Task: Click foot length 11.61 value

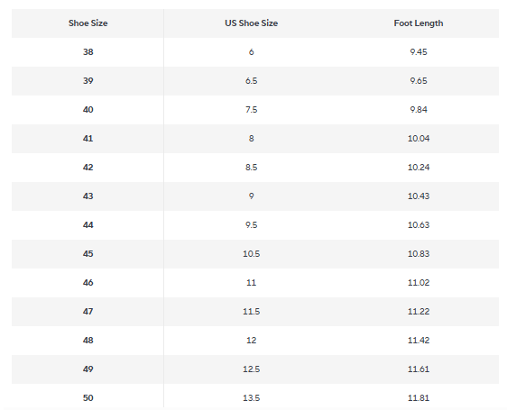Action: point(419,369)
